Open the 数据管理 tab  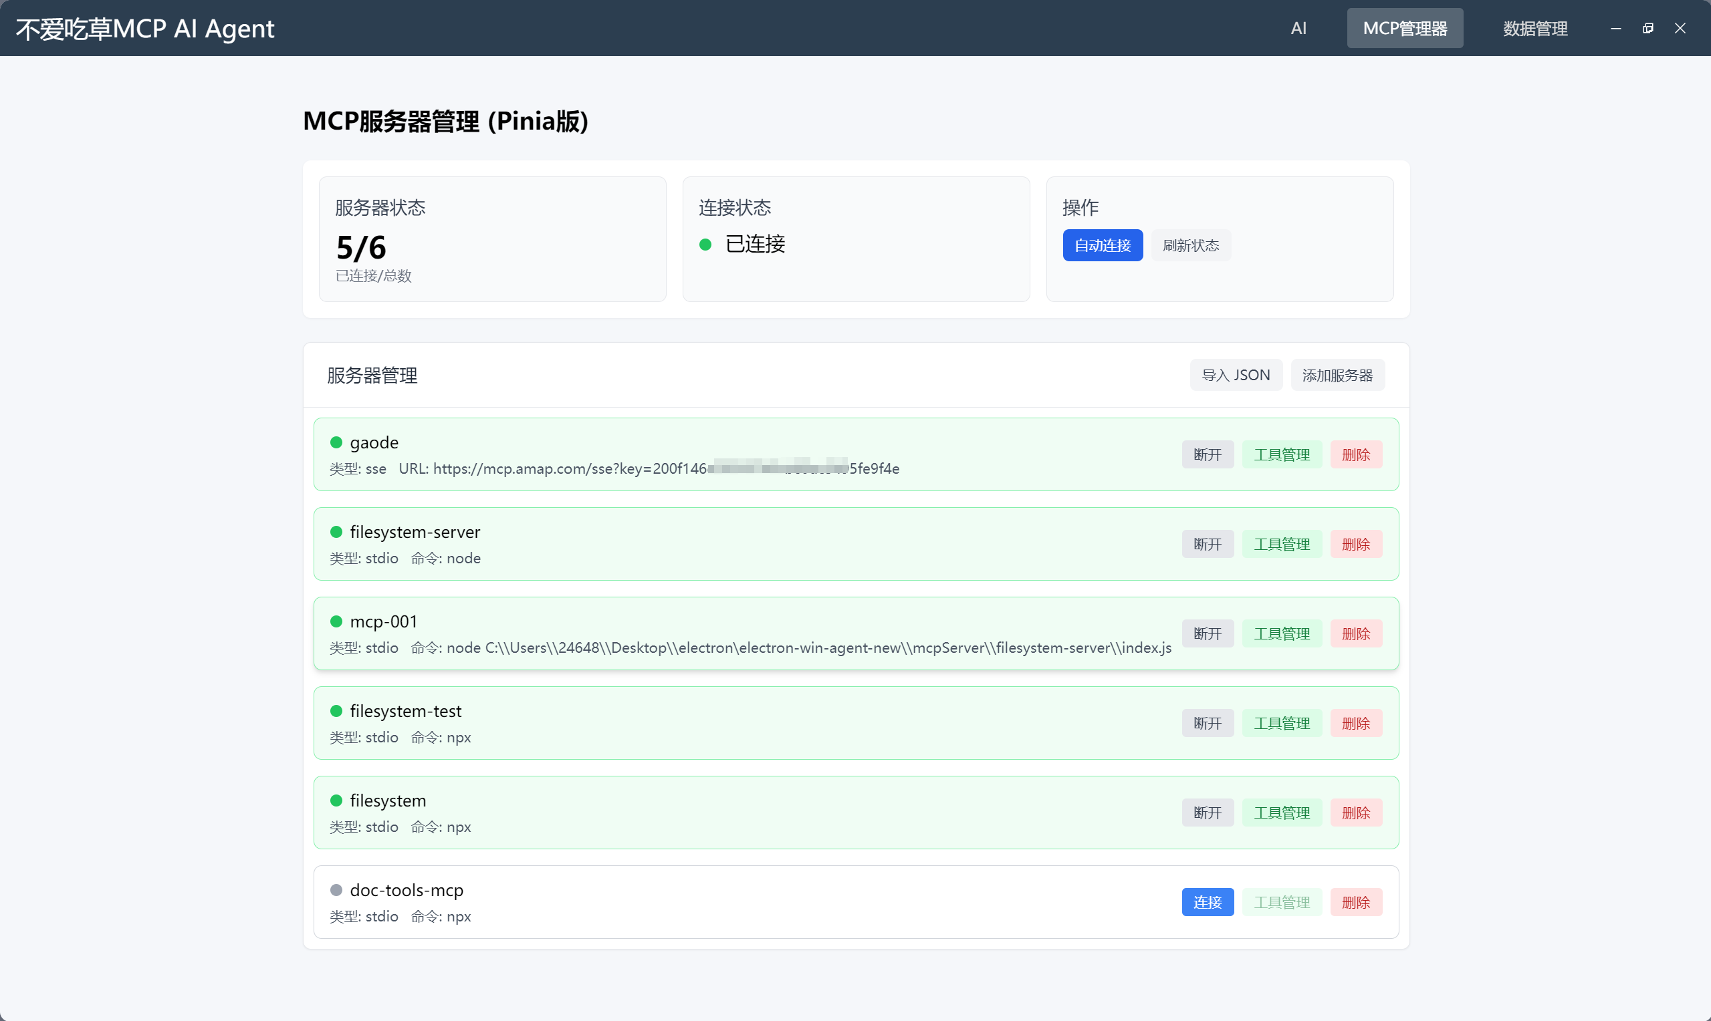1534,28
